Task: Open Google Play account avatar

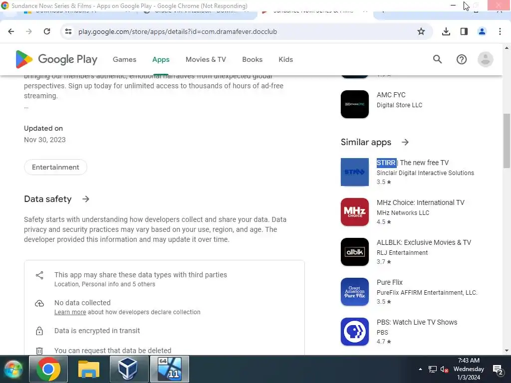Action: [x=485, y=59]
